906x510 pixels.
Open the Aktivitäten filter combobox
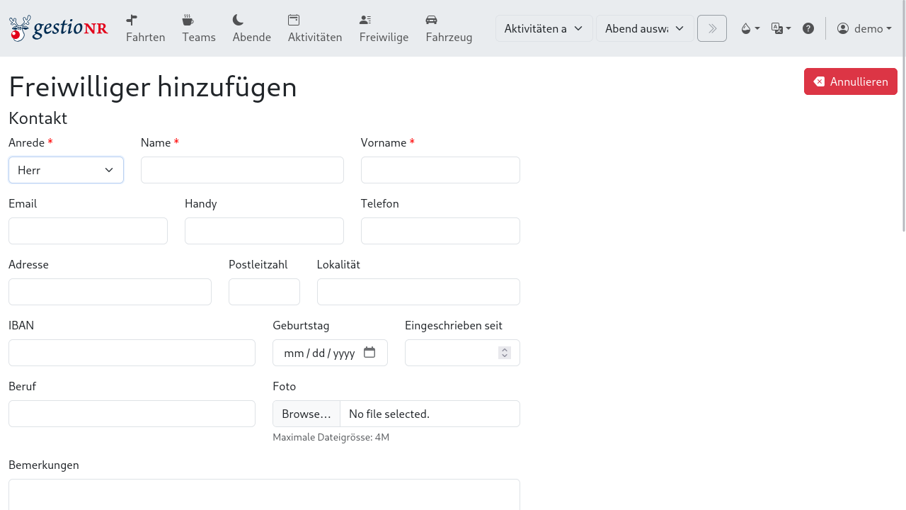click(544, 28)
